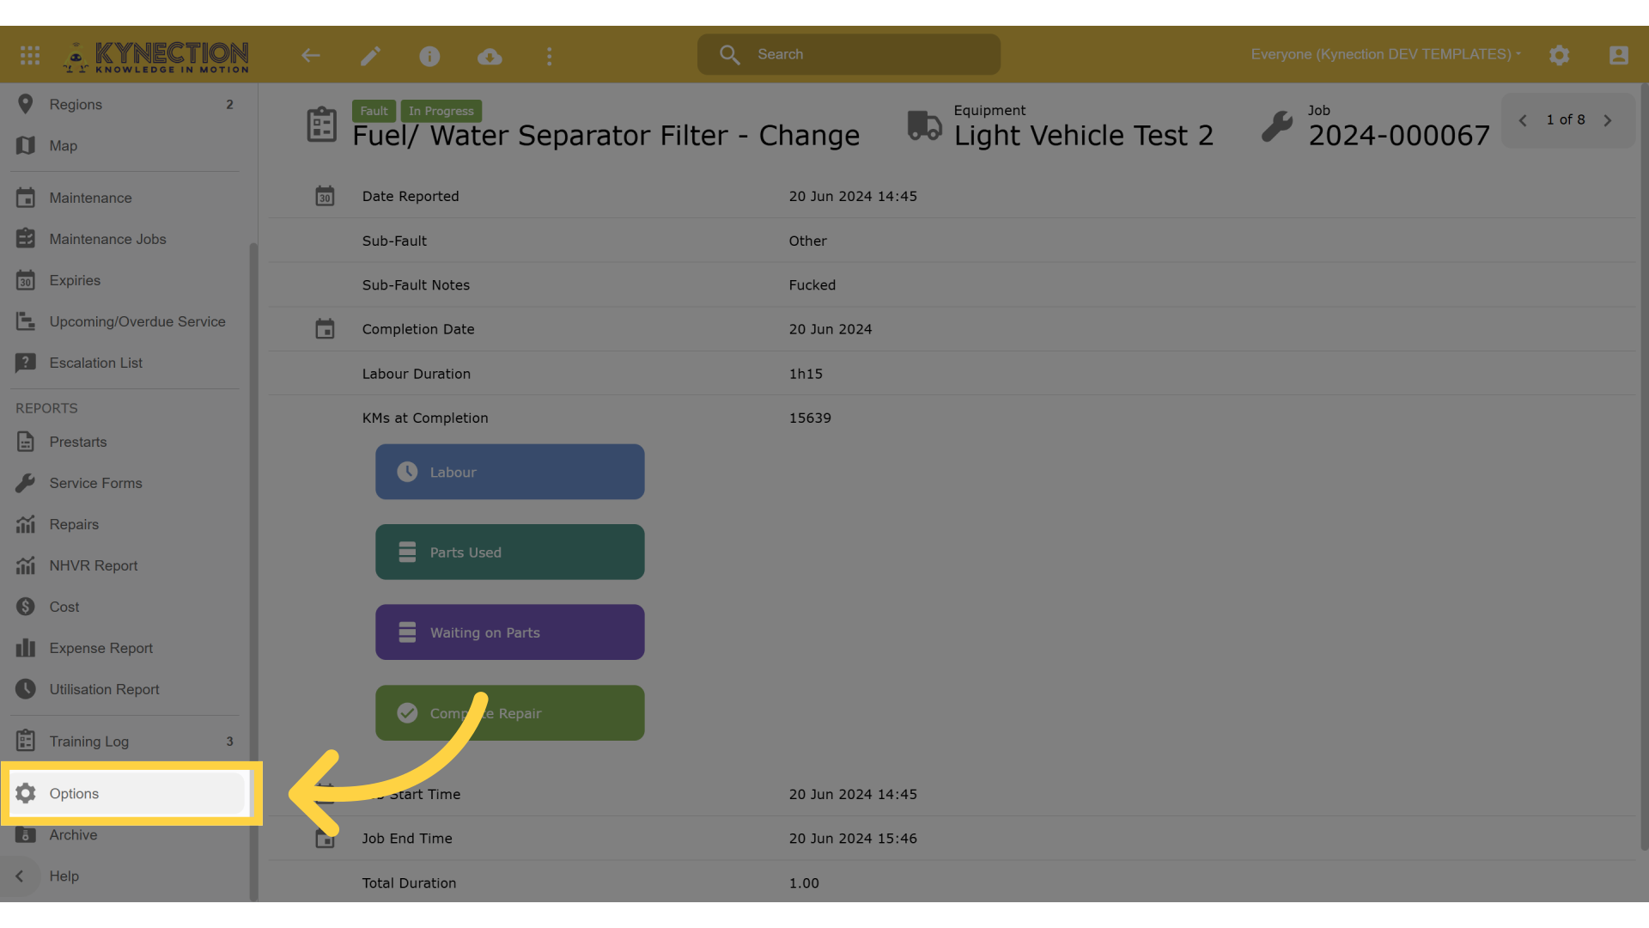Click the Total Duration value 1.00
The image size is (1649, 928).
click(x=804, y=883)
